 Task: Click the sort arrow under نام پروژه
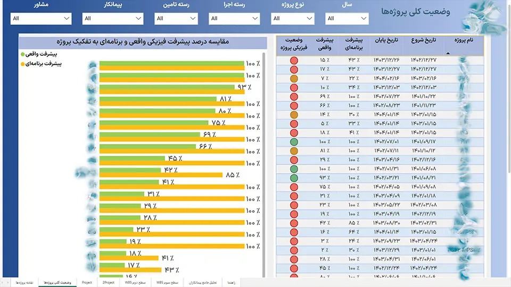pyautogui.click(x=448, y=53)
